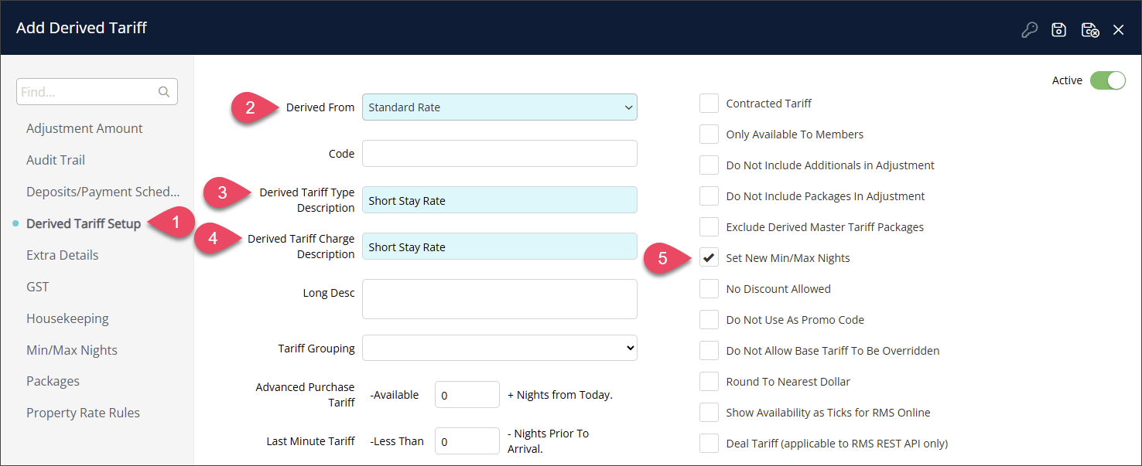Image resolution: width=1142 pixels, height=466 pixels.
Task: Check the No Discount Allowed box
Action: tap(709, 288)
